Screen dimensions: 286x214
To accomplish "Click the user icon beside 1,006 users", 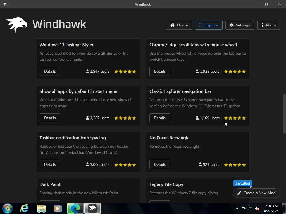I will tap(87, 164).
